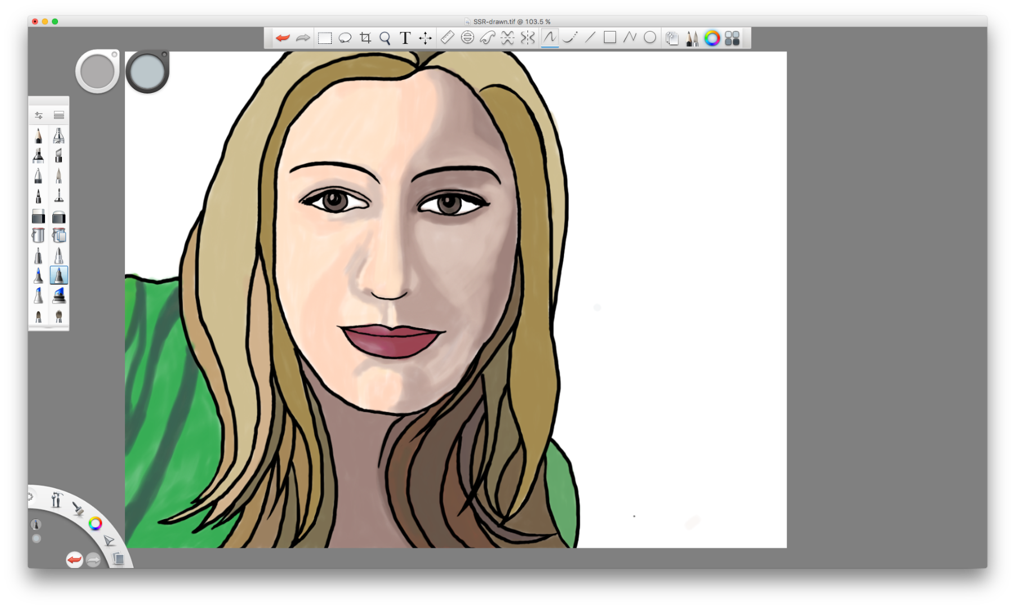Select the Text tool
Viewport: 1015px width, 608px height.
pyautogui.click(x=405, y=38)
